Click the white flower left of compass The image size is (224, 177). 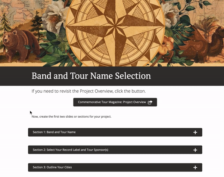click(53, 18)
